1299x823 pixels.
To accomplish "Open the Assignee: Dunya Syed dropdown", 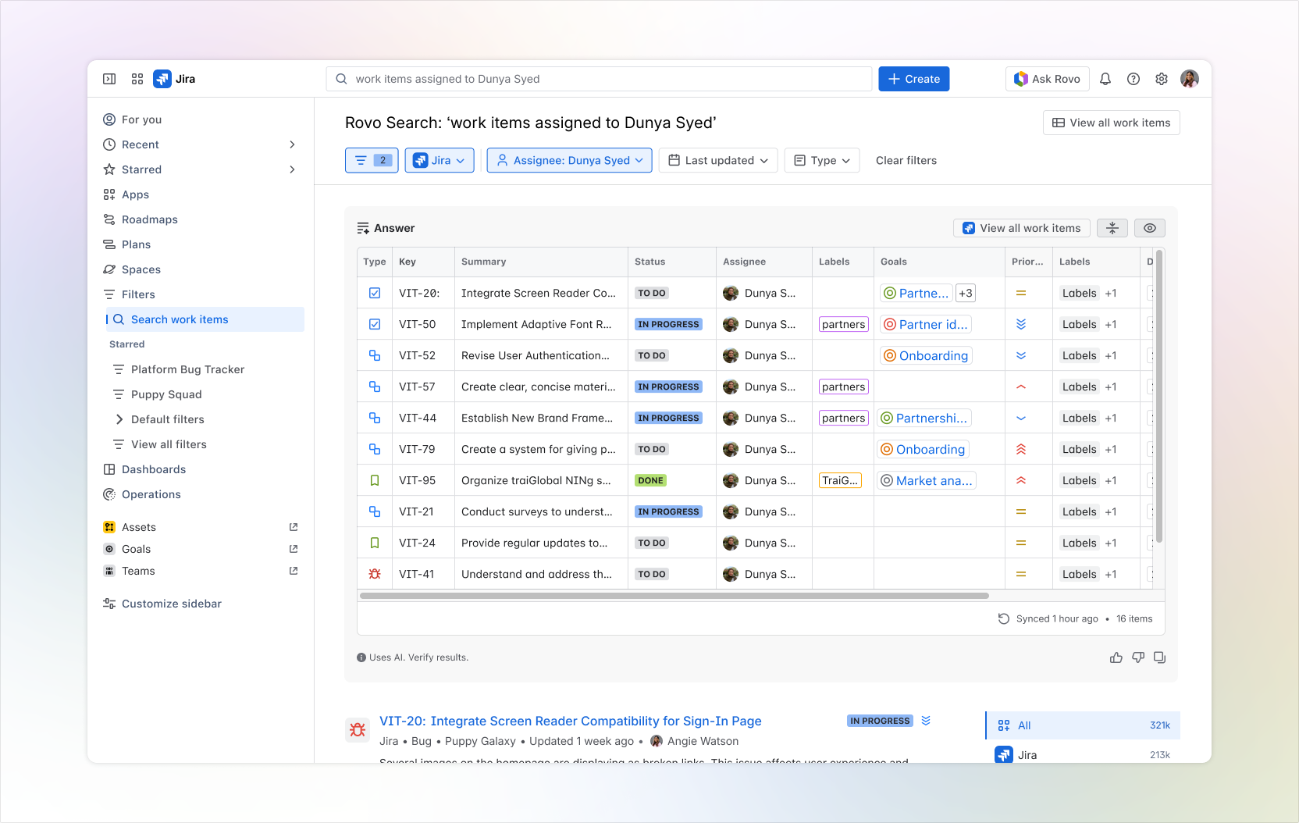I will tap(570, 160).
